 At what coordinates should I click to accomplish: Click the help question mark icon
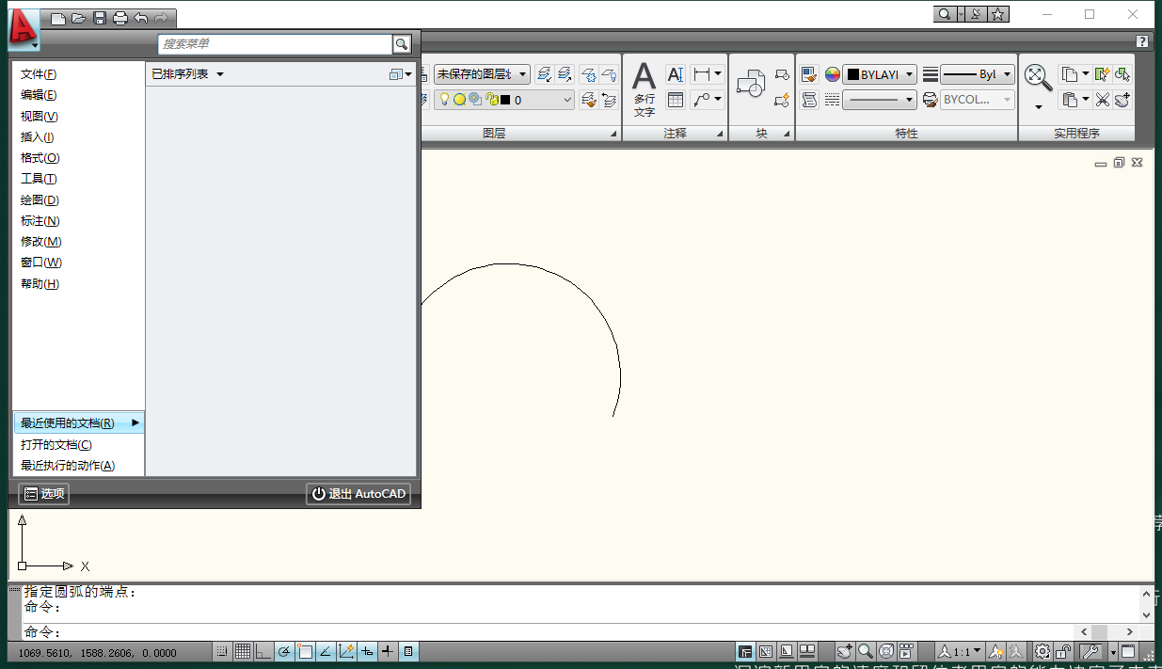pos(1142,41)
